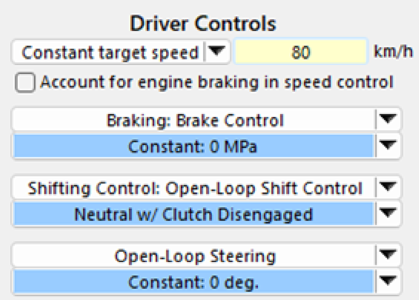This screenshot has width=419, height=300.
Task: Click the Shifting Control: Open-Loop Shift Control selector
Action: coord(194,188)
